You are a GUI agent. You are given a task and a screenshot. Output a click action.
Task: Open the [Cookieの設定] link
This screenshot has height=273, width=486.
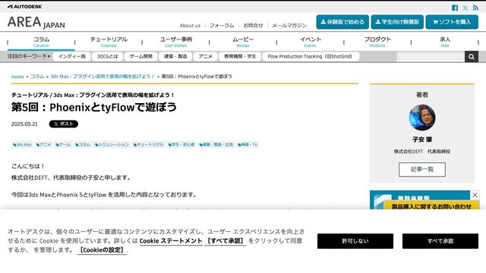[x=102, y=250]
